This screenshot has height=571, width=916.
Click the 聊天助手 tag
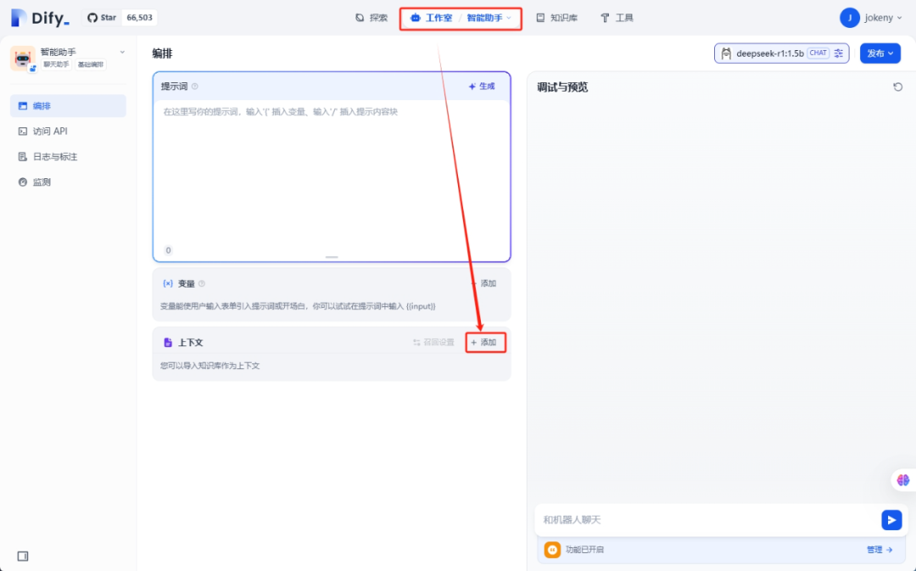coord(56,64)
